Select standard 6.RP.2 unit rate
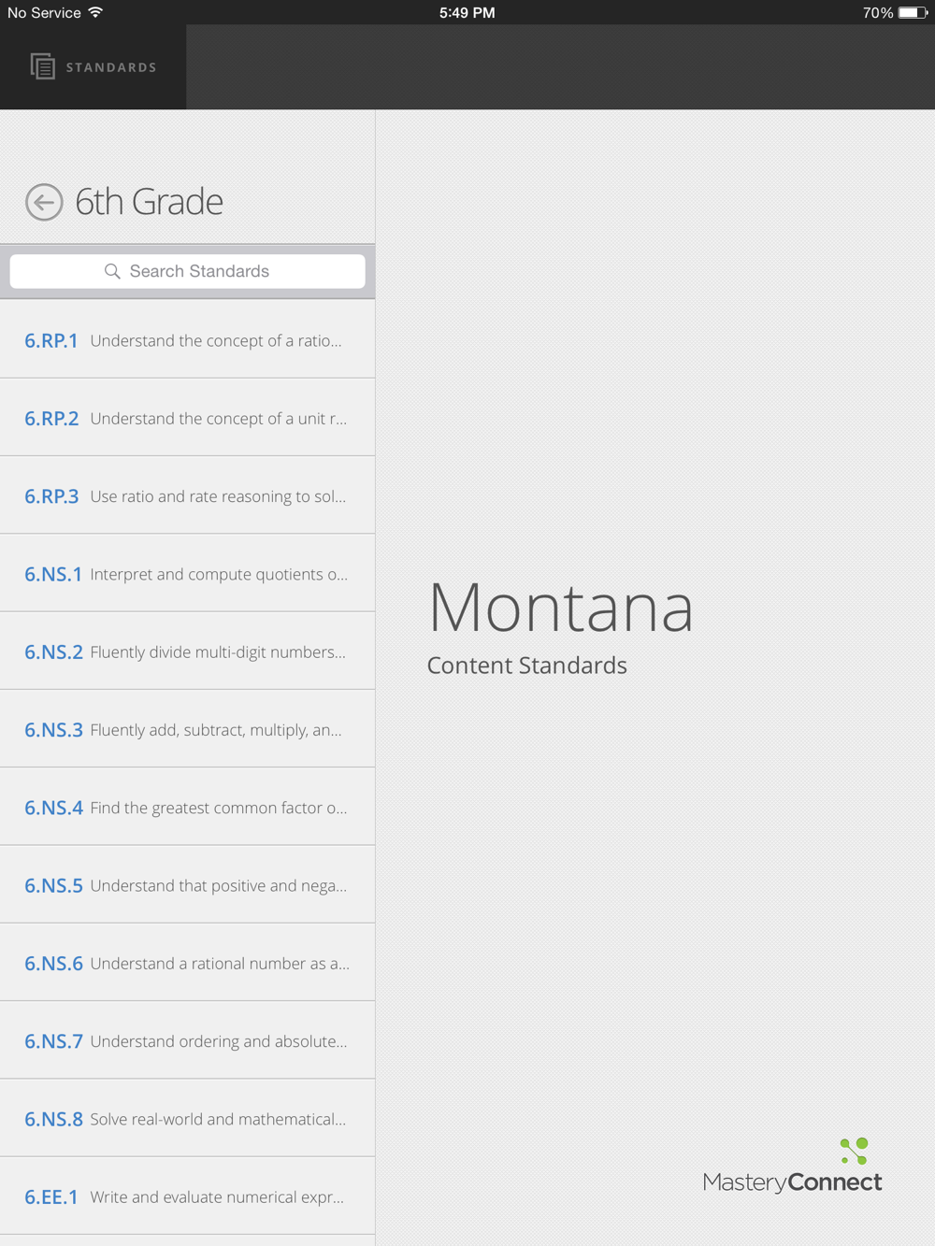This screenshot has width=935, height=1246. [187, 418]
